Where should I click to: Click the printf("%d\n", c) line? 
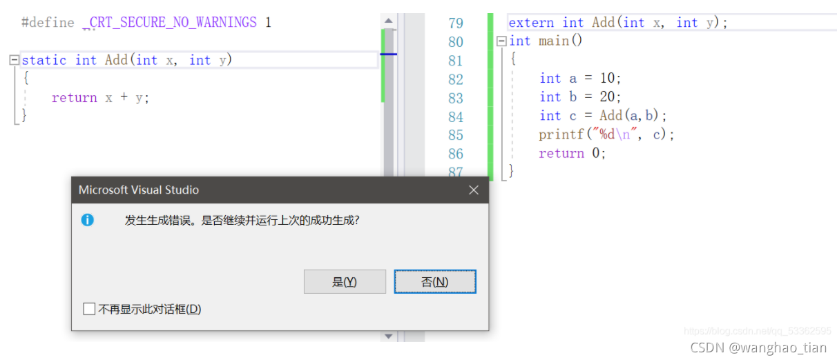click(606, 134)
